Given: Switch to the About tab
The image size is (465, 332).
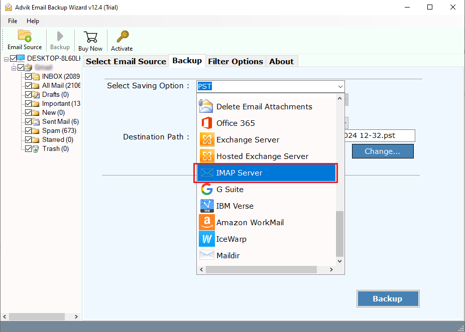Looking at the screenshot, I should [281, 61].
